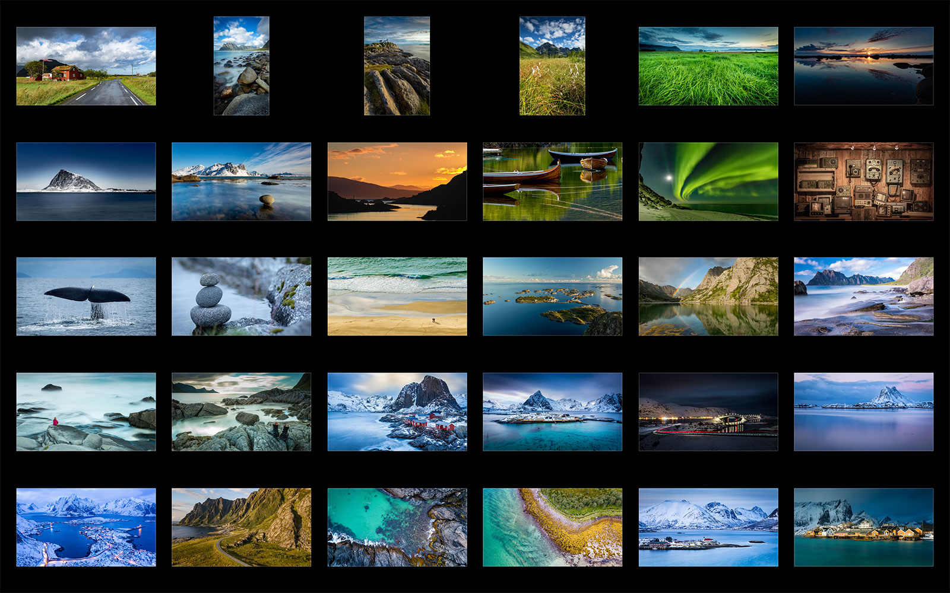This screenshot has width=950, height=593.
Task: Select the orange sunset fjord photo
Action: (397, 181)
